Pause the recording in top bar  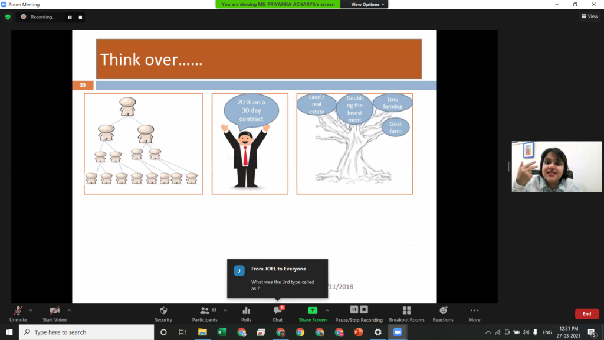(x=70, y=17)
